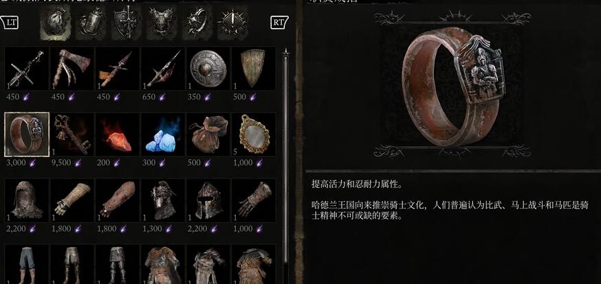Switch to the beetle items category tab
601x284 pixels.
pyautogui.click(x=91, y=22)
